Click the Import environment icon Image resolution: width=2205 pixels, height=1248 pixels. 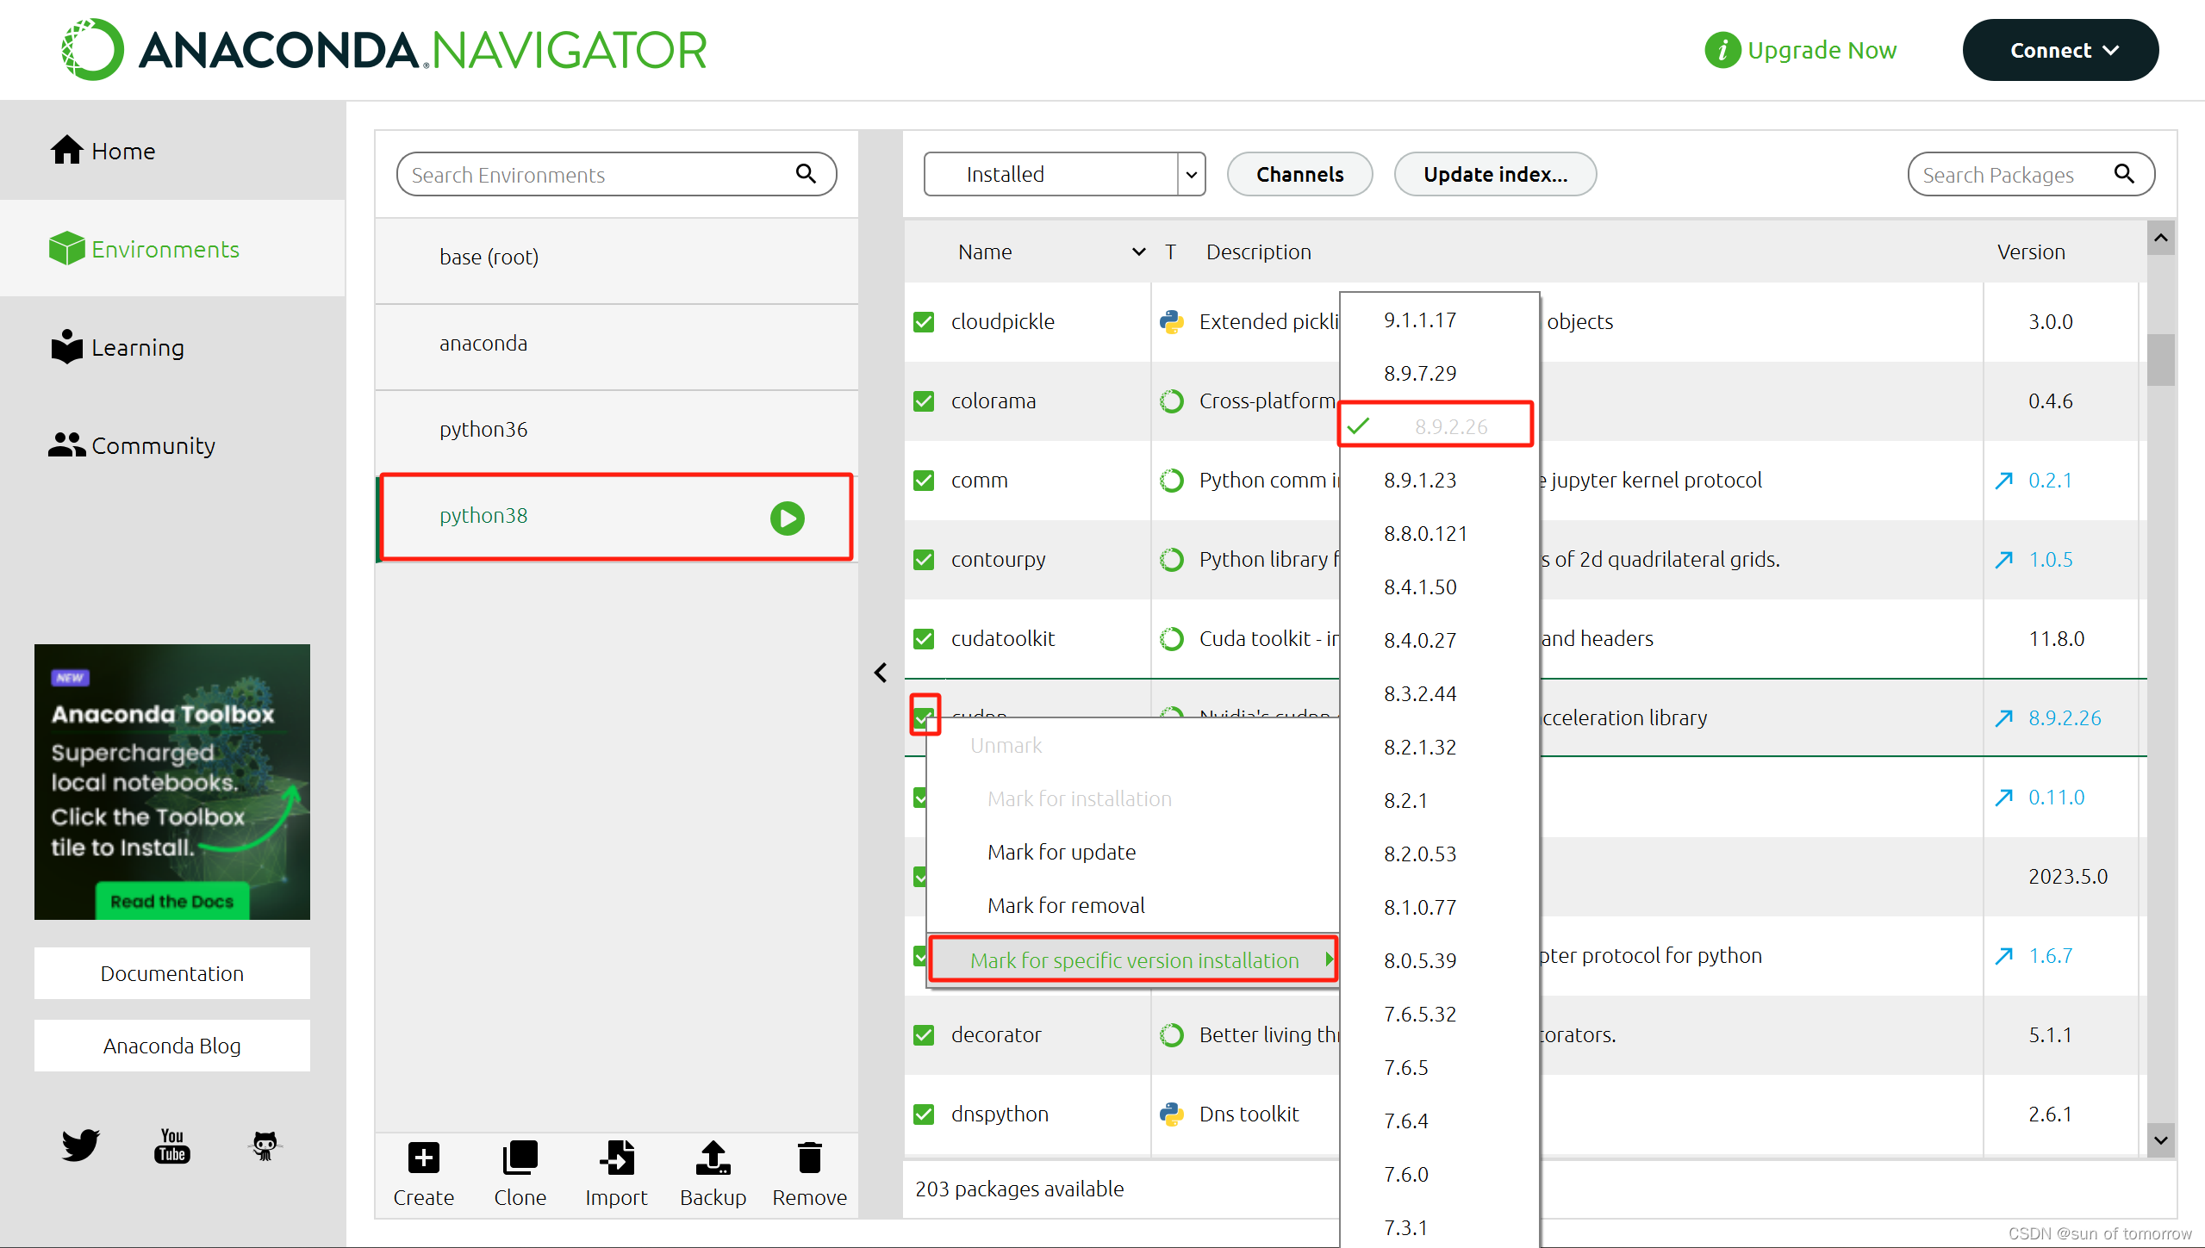[x=616, y=1158]
